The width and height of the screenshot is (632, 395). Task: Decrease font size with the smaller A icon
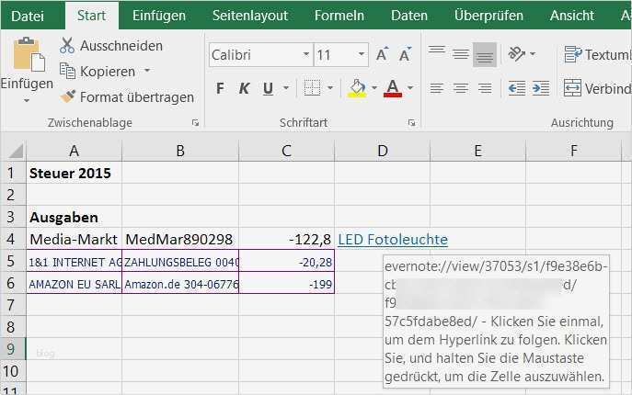[x=405, y=54]
